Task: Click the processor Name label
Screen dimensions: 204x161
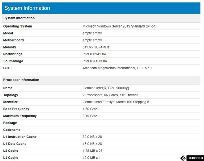Action: [8, 88]
